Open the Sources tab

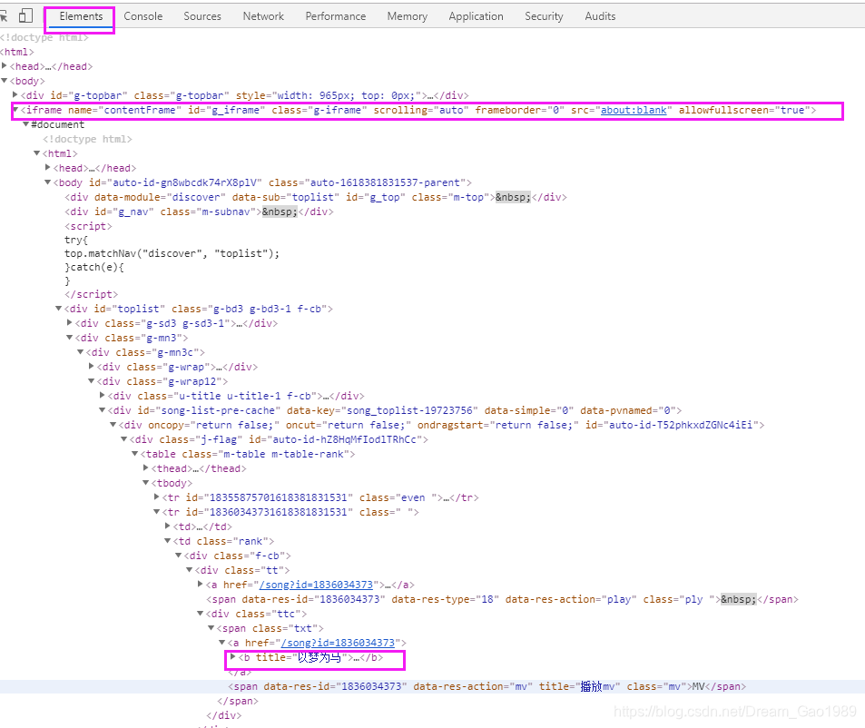pyautogui.click(x=202, y=16)
